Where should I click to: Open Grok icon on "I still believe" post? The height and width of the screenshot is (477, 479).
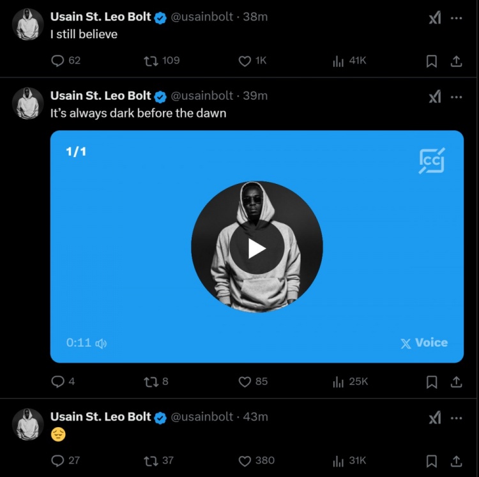pyautogui.click(x=435, y=18)
